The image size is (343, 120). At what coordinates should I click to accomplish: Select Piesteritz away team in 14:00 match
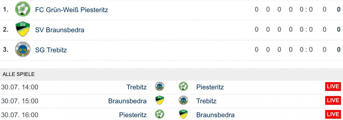[210, 87]
